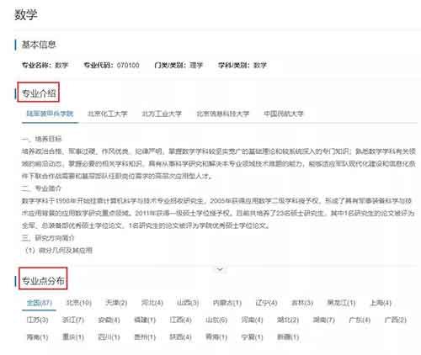Filter by 重庆(1)
Viewport: 421px width, 355px height.
pos(73,337)
